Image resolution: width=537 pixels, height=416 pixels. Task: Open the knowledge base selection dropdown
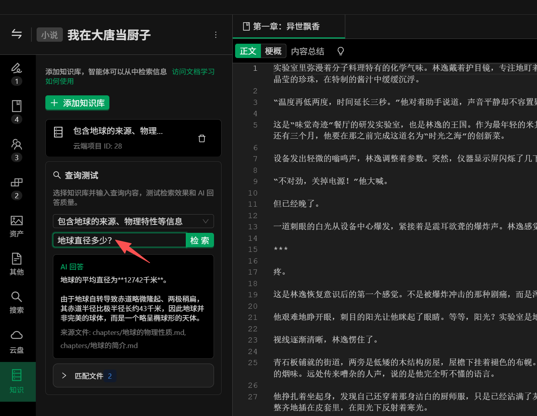click(x=133, y=221)
